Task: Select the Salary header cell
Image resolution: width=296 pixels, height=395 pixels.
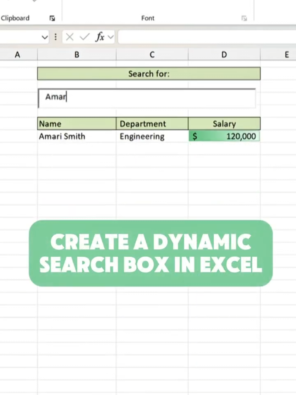Action: [224, 123]
